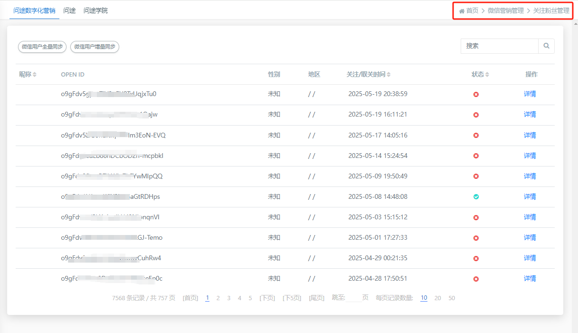Go to [尾页] last page
This screenshot has height=333, width=578.
coord(316,298)
